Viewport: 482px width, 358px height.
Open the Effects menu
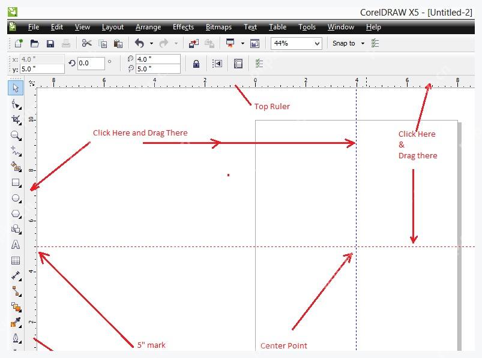[x=183, y=27]
